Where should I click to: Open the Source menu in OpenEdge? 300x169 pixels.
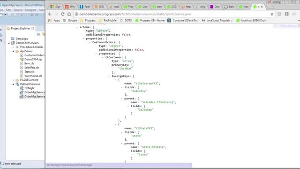coord(18,10)
